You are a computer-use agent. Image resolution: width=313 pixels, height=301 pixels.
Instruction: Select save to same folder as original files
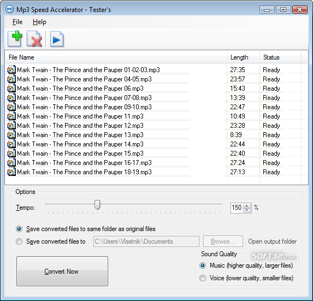point(19,229)
